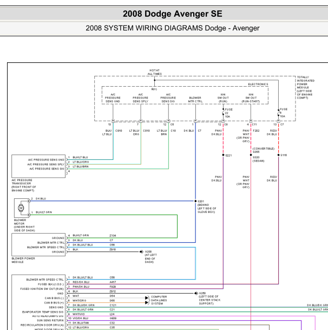Click 'FUSED B(+)(I.O.D.)' pin label
Screen dimensions: 328x330
51,284
